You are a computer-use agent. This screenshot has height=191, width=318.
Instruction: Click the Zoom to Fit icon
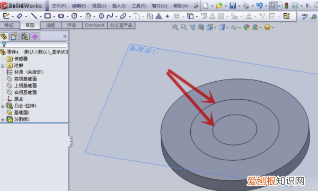pyautogui.click(x=175, y=27)
